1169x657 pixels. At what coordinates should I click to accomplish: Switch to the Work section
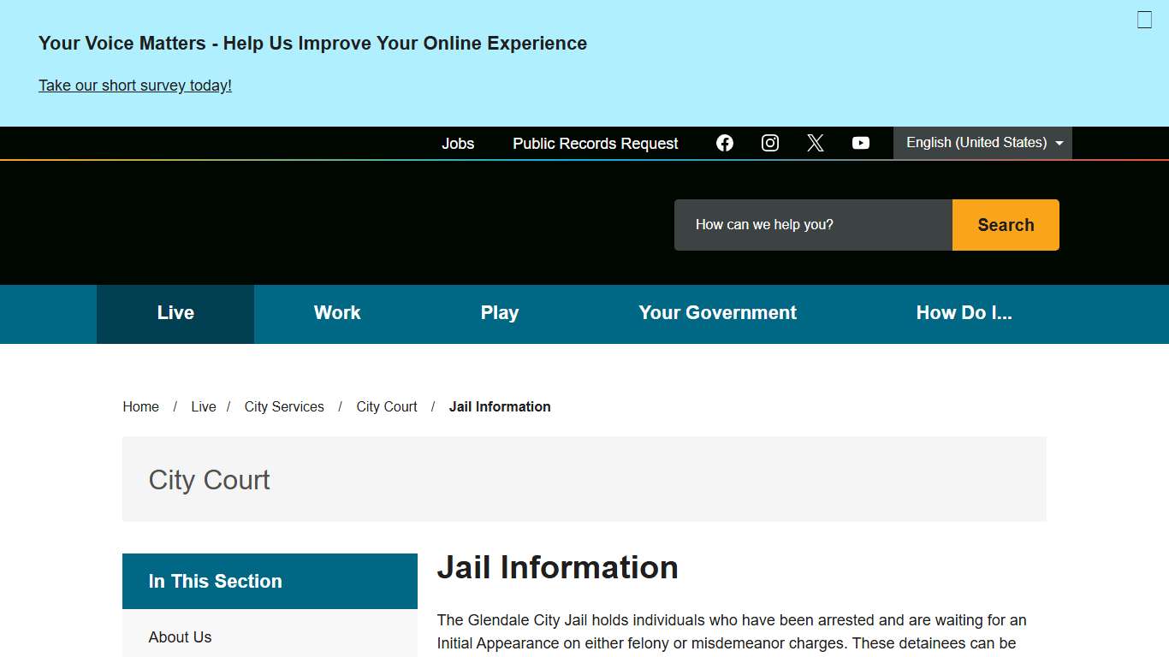tap(337, 313)
